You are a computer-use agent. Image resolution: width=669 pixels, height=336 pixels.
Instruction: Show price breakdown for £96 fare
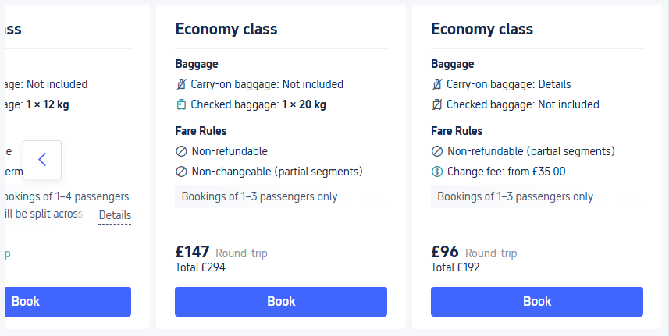[x=445, y=252]
